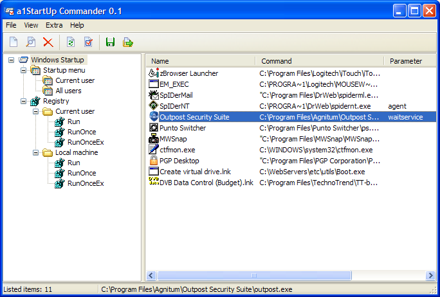Collapse Current user node under Registry

35,112
